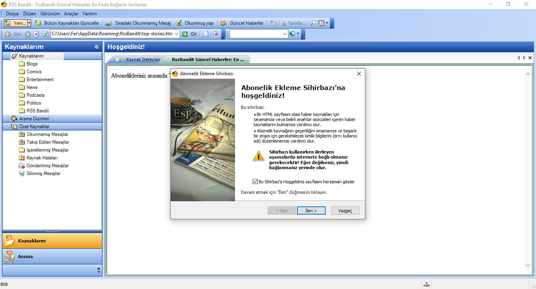
Task: Select the Comics folder
Action: [x=34, y=72]
